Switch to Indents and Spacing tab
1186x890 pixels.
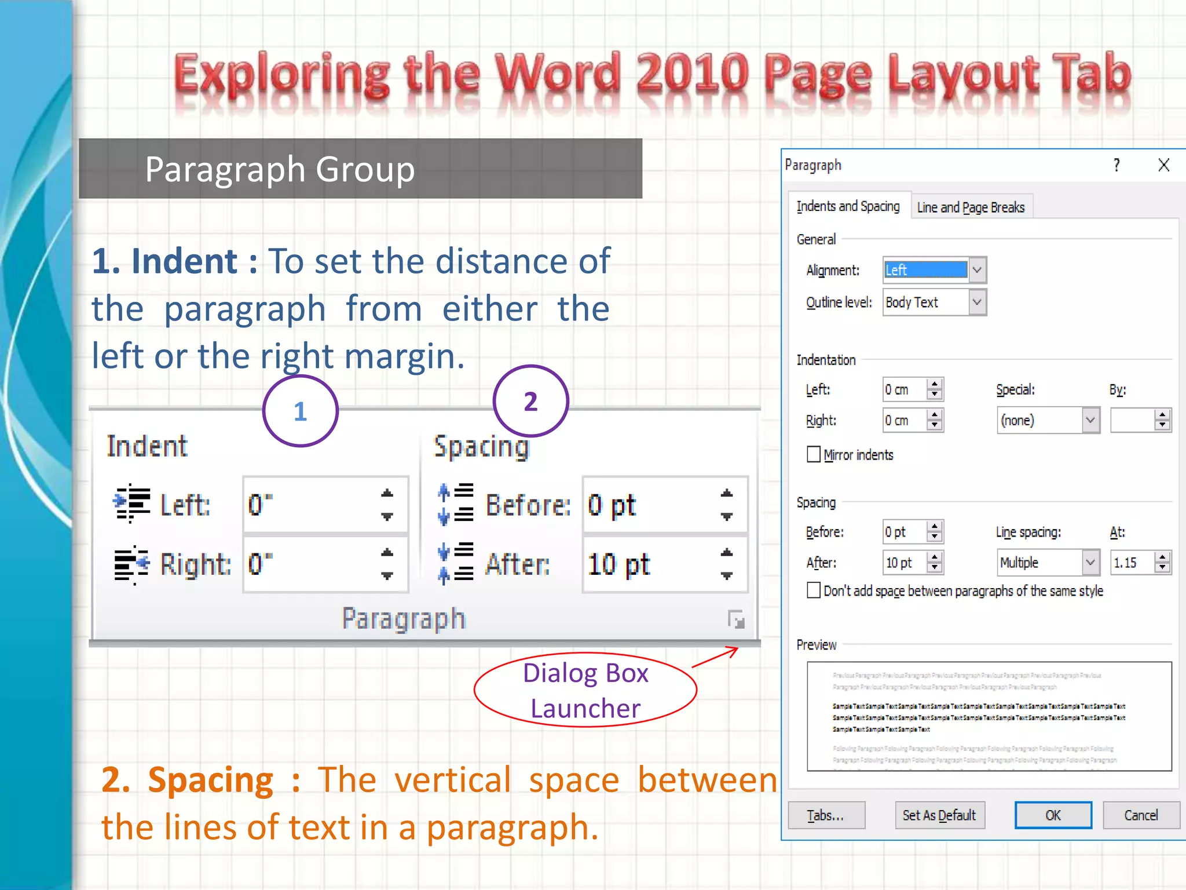(x=848, y=206)
